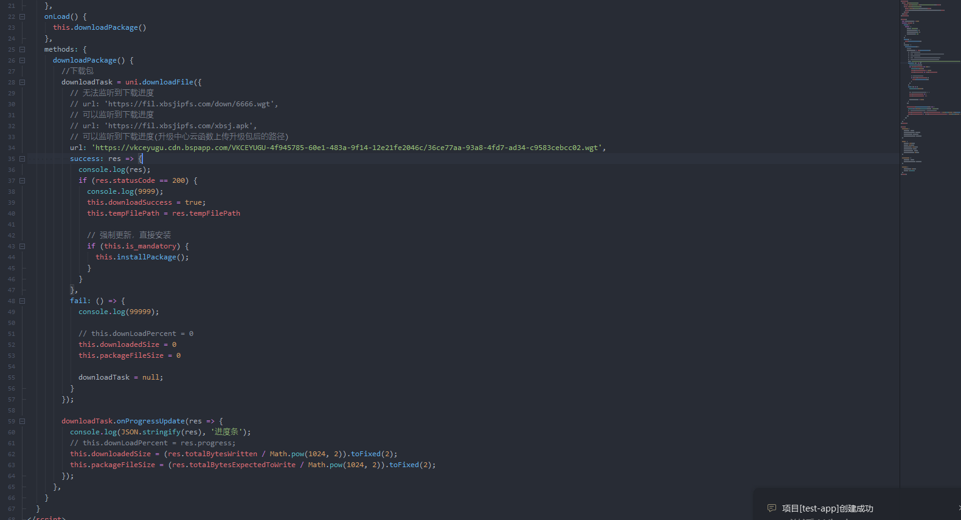Click line number 50 in the gutter
Screen dimensions: 961x520
click(x=12, y=323)
